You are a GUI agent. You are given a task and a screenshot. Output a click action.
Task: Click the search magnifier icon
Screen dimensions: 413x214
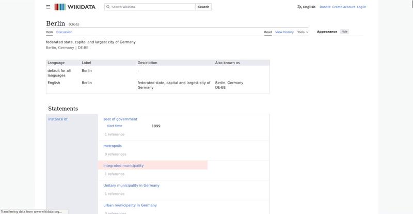coord(108,7)
